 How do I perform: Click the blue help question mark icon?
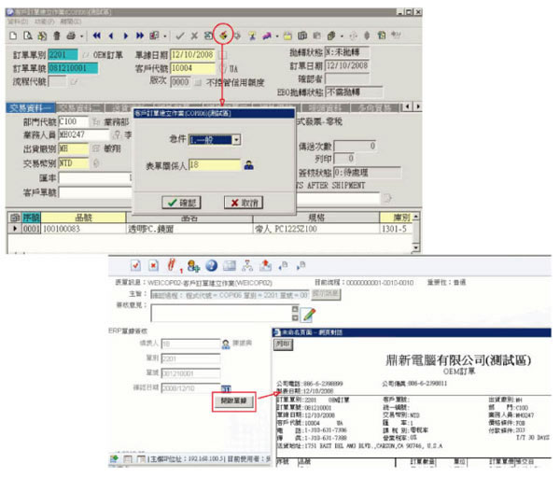(212, 266)
